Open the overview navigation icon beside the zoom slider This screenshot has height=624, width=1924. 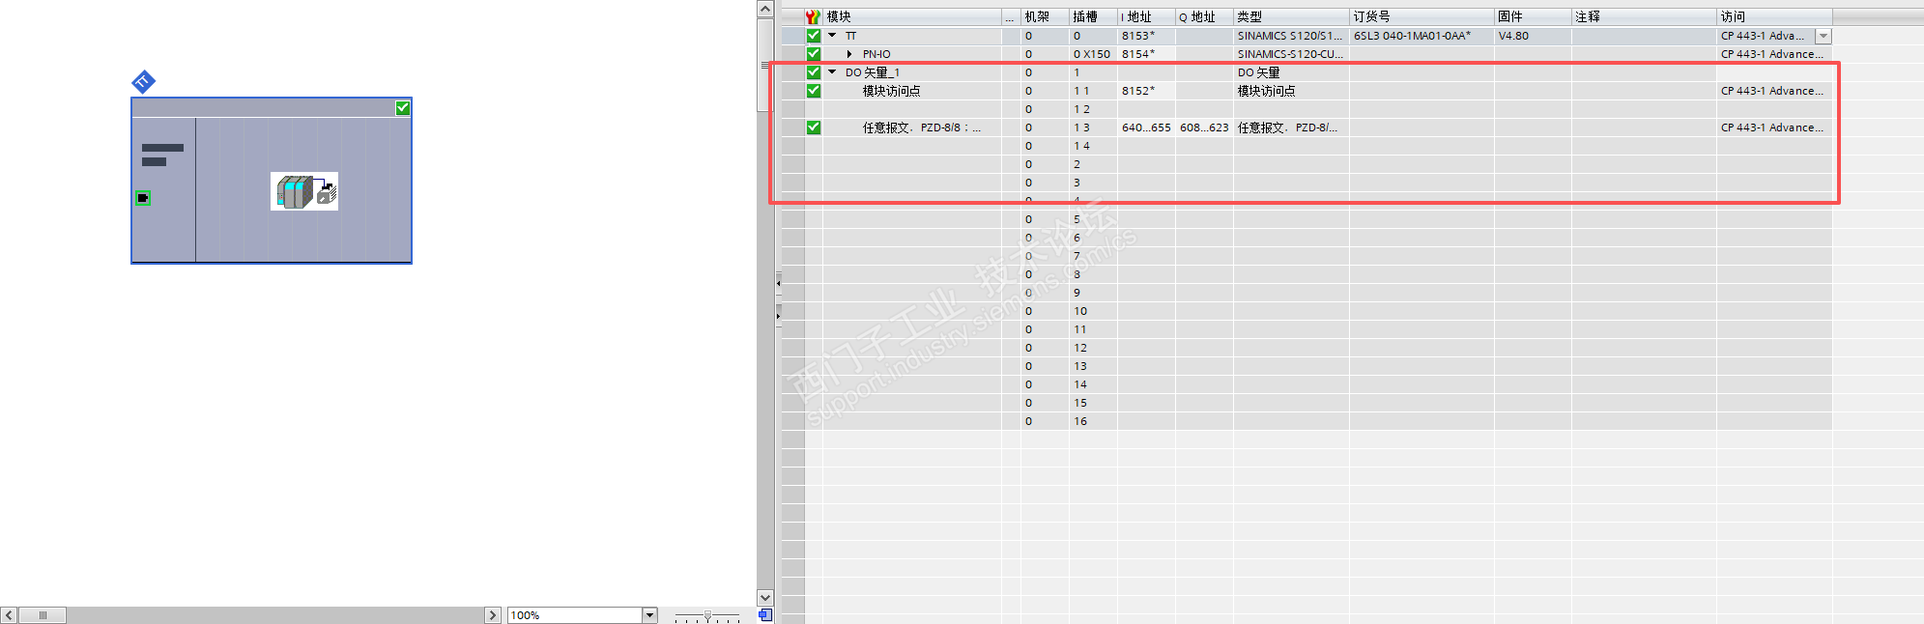pyautogui.click(x=765, y=615)
